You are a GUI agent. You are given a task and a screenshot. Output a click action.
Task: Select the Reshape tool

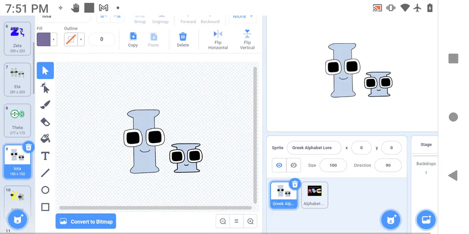click(x=45, y=88)
